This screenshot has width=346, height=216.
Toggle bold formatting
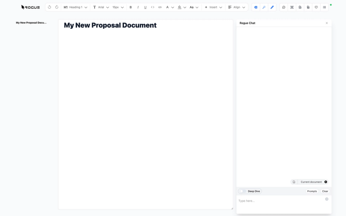pyautogui.click(x=131, y=7)
